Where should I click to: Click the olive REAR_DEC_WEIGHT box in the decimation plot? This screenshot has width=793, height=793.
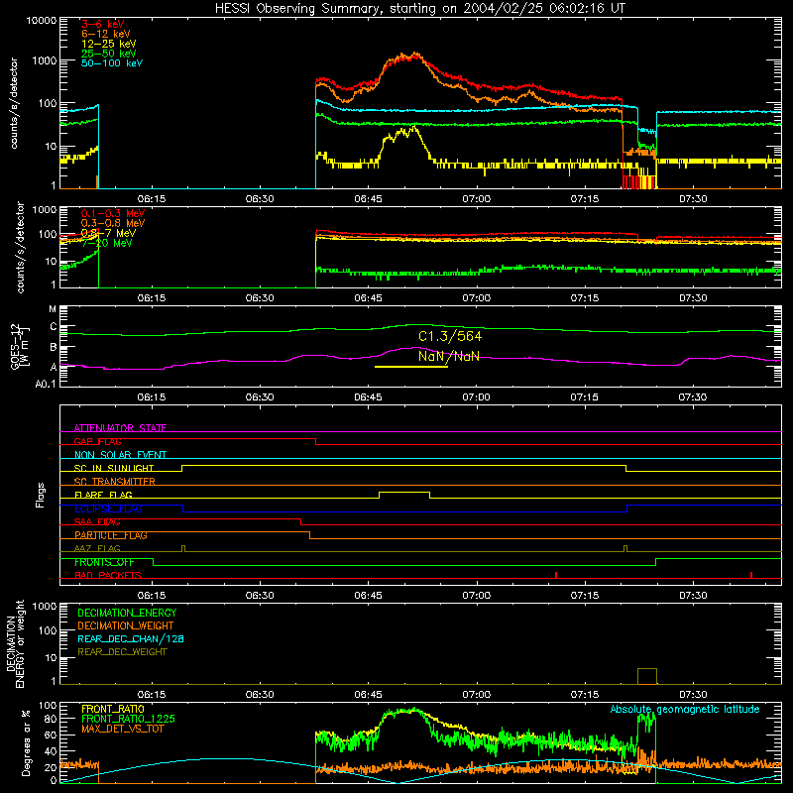point(647,676)
